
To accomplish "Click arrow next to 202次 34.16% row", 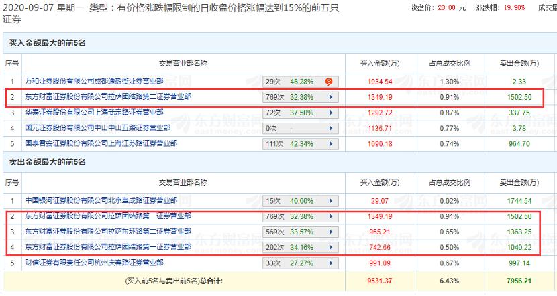I will (x=331, y=247).
